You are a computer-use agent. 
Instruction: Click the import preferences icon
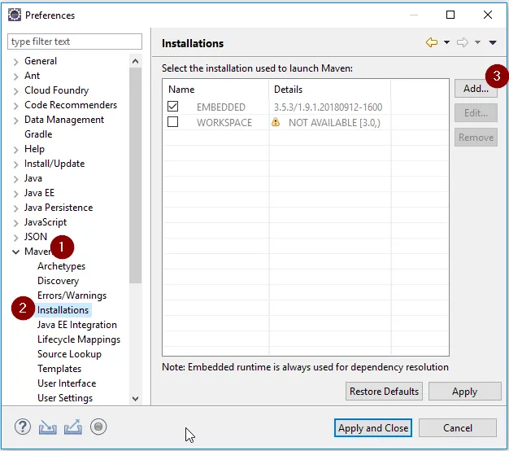[x=48, y=427]
